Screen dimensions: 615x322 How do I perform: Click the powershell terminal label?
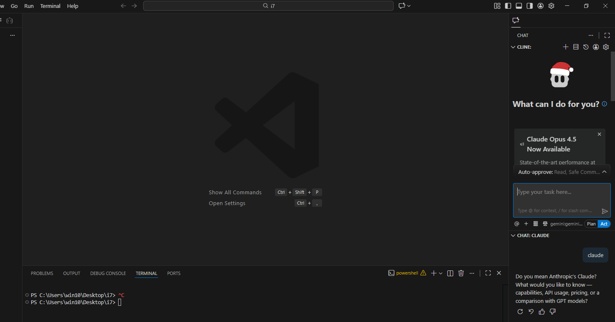(407, 273)
